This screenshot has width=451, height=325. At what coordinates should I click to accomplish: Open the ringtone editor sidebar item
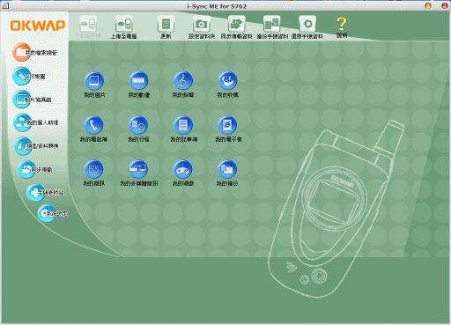pyautogui.click(x=21, y=76)
